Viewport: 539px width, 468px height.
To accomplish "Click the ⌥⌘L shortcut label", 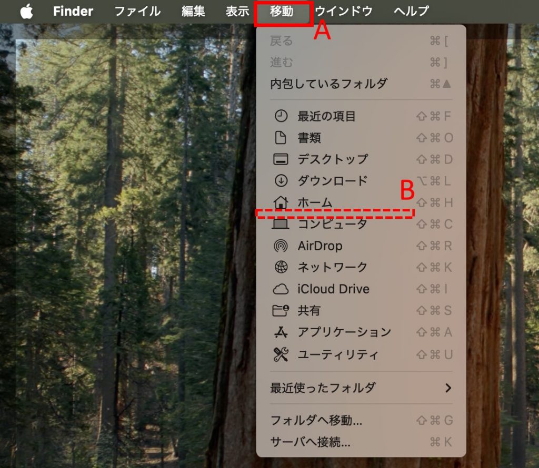I will pyautogui.click(x=434, y=180).
